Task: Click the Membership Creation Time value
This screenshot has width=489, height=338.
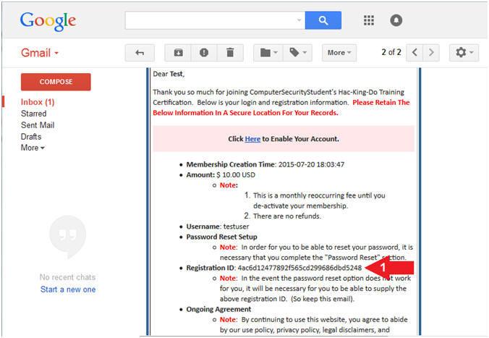Action: click(311, 164)
